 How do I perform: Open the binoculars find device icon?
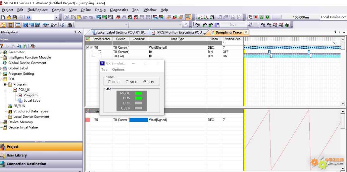pos(70,25)
